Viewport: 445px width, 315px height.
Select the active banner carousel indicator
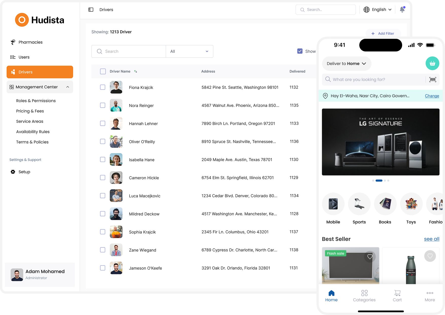[x=379, y=181]
